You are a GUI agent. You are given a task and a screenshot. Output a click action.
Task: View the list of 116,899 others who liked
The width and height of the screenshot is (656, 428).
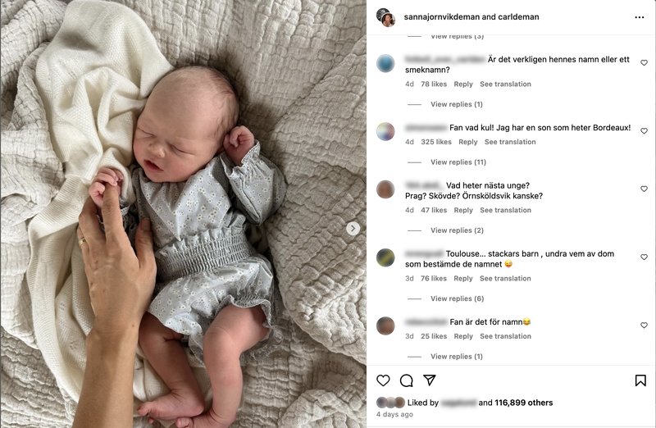(523, 403)
